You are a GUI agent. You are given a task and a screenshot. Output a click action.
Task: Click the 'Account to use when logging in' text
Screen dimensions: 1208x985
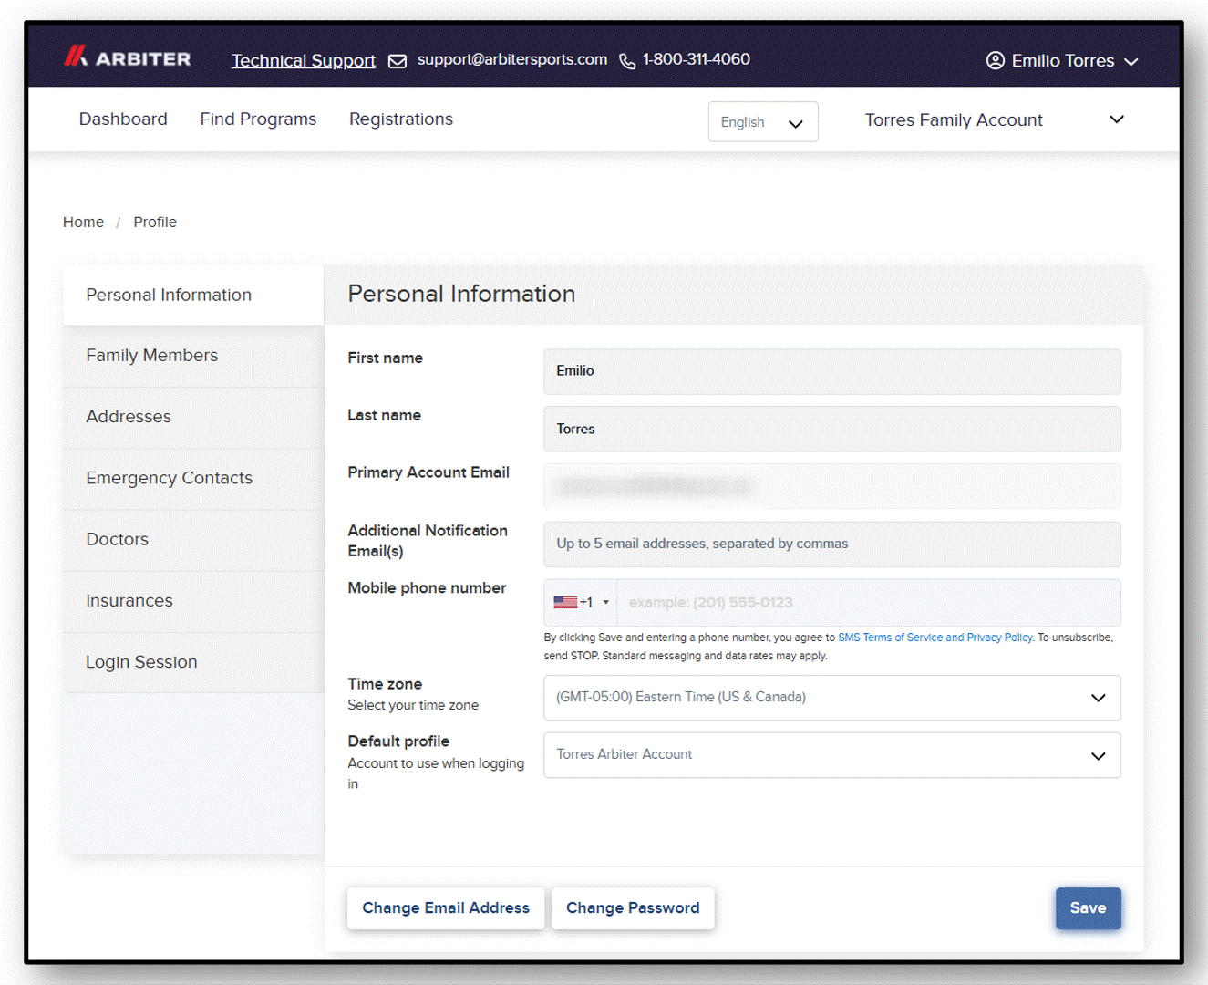coord(436,773)
